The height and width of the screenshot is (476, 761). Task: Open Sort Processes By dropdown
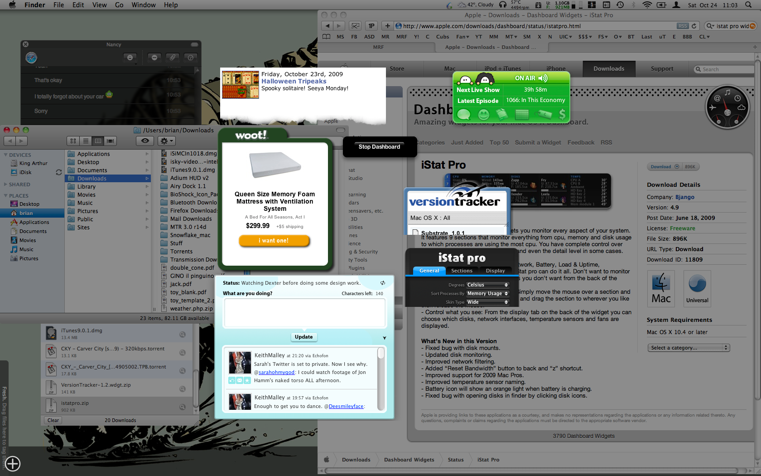pyautogui.click(x=487, y=293)
